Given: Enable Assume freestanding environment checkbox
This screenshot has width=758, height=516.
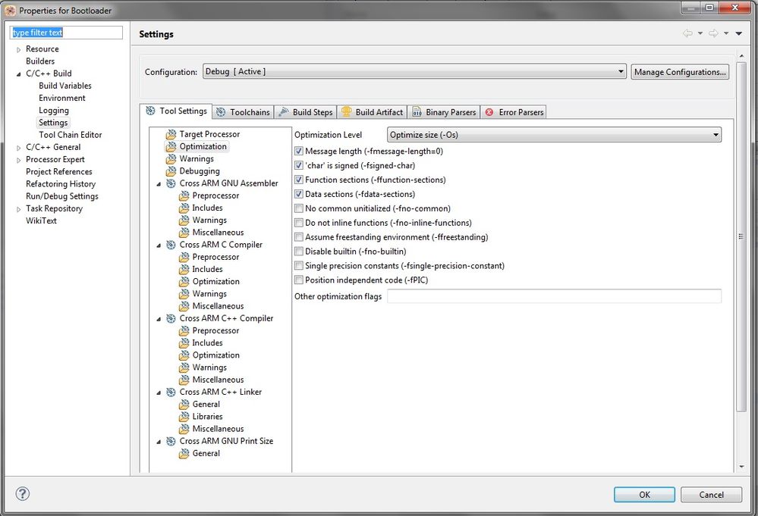Looking at the screenshot, I should pyautogui.click(x=299, y=237).
